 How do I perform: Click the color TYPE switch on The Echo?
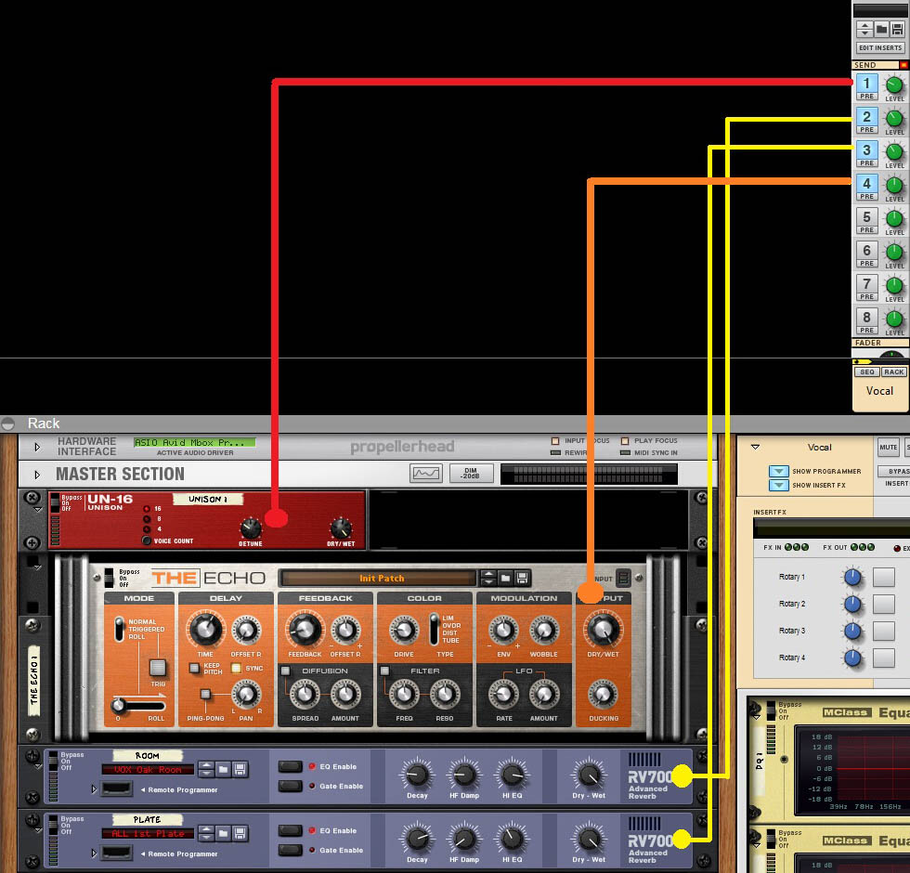435,630
